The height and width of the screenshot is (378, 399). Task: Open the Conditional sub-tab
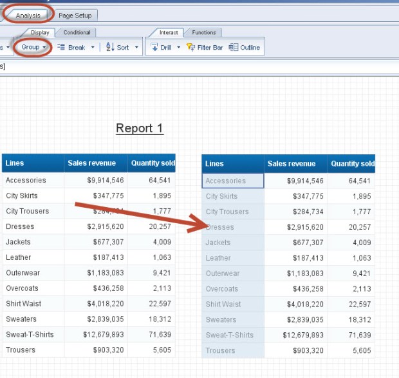[77, 32]
